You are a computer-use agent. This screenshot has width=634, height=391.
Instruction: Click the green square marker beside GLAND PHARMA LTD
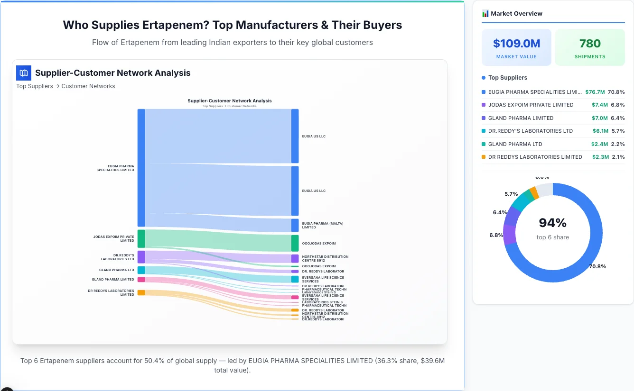tap(484, 144)
